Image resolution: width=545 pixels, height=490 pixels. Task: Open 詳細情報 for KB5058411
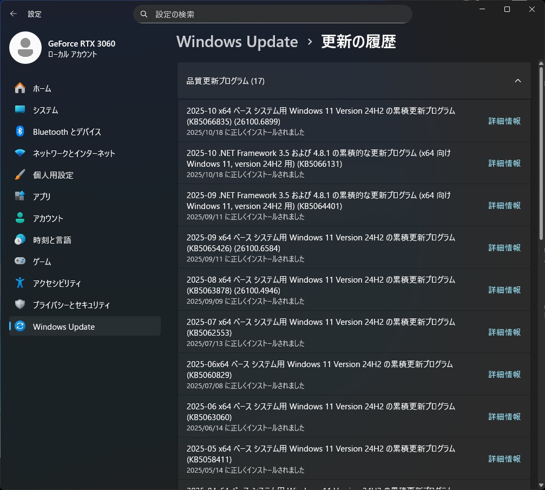[504, 459]
